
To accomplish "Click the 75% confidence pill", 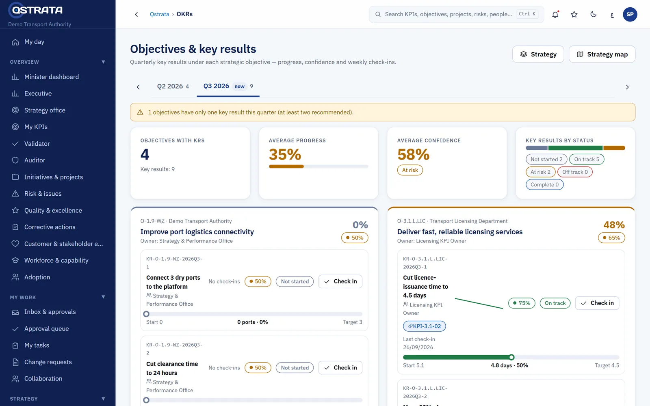I will [x=522, y=303].
